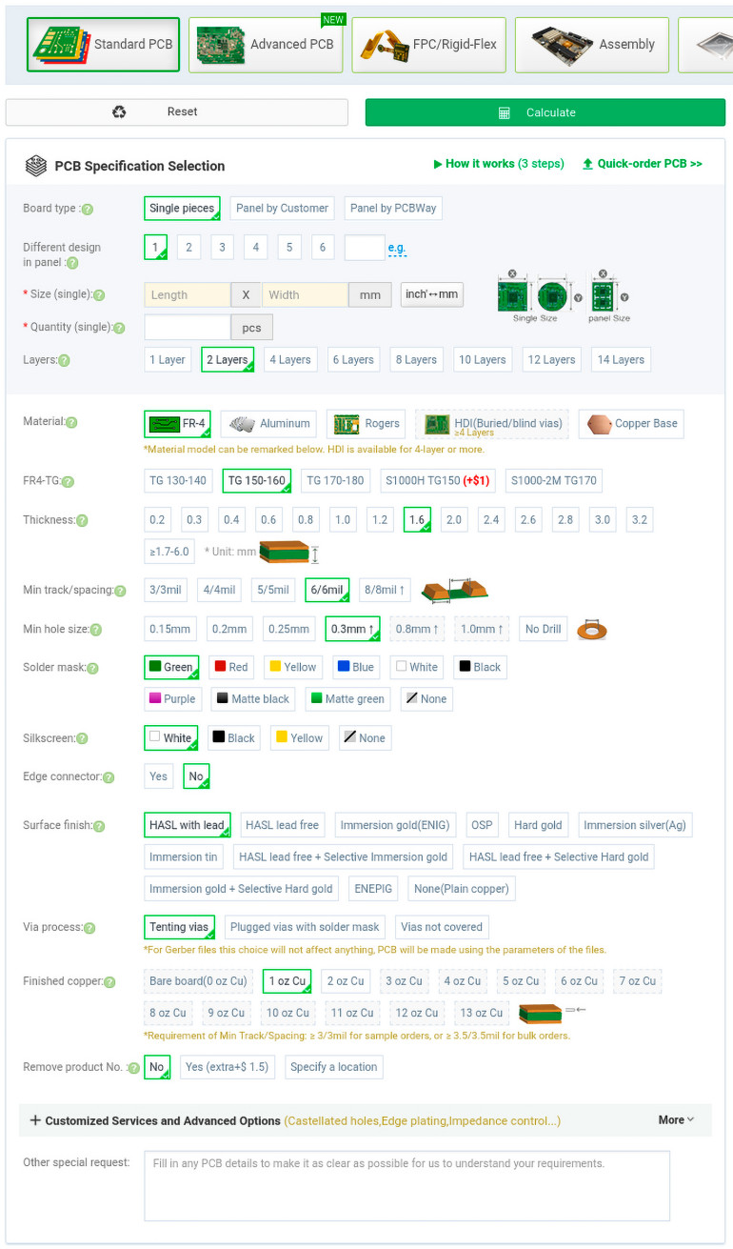Click the Other special request text area

click(x=406, y=1185)
